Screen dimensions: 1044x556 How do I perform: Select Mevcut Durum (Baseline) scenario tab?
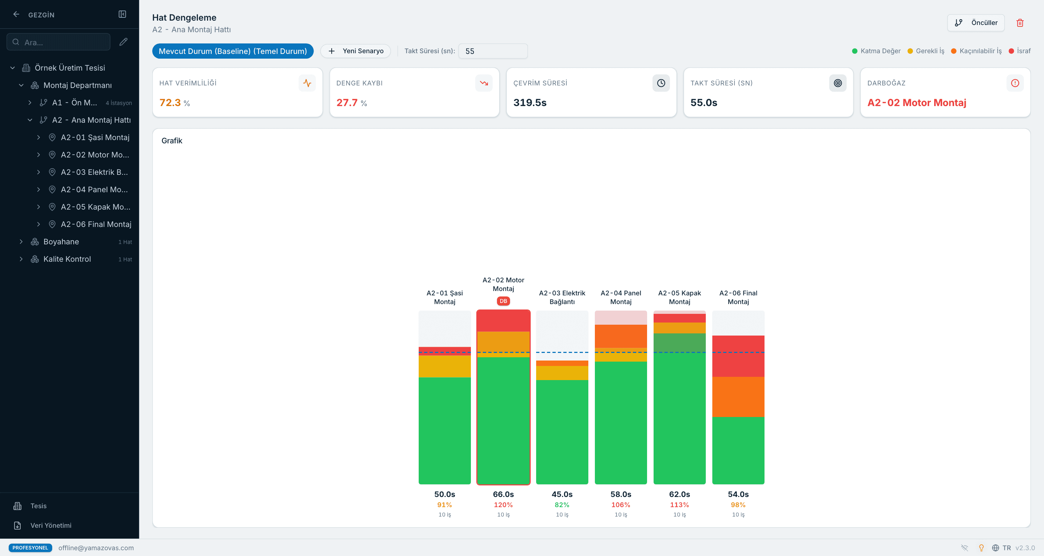pyautogui.click(x=233, y=51)
